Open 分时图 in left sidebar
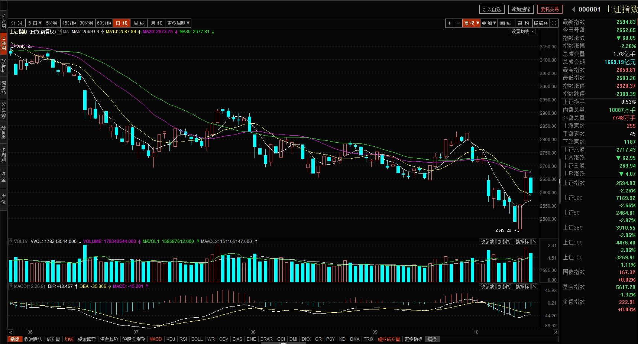 pos(3,22)
